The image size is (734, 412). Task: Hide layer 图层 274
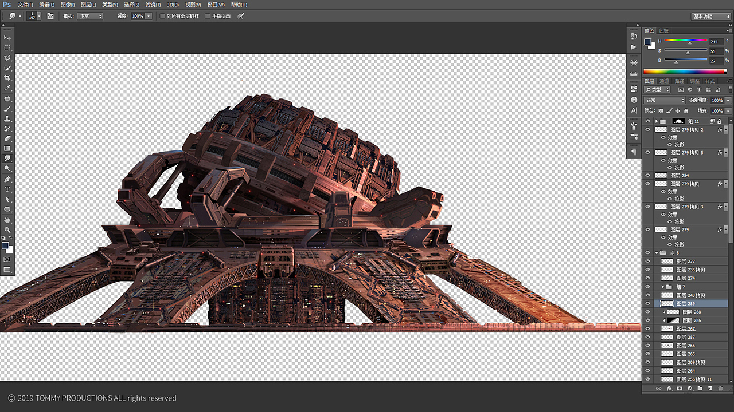[x=648, y=278]
